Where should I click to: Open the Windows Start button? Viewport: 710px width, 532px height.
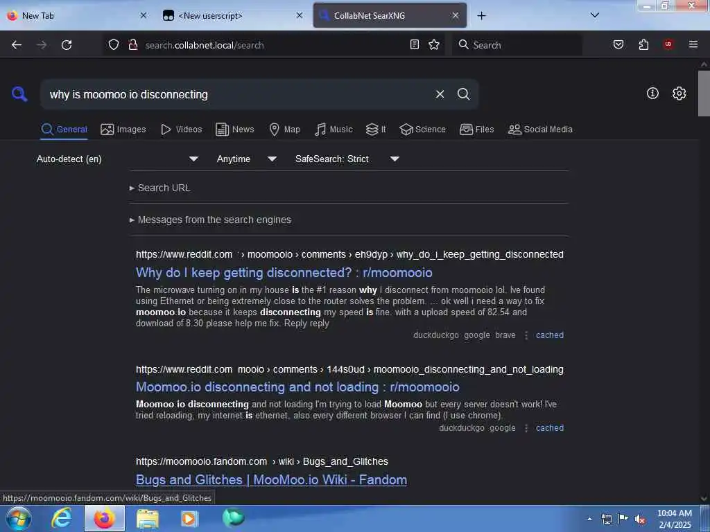click(19, 518)
